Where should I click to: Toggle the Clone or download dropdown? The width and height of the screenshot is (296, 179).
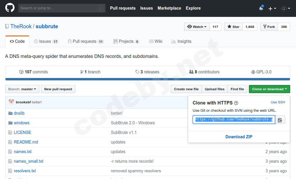pyautogui.click(x=269, y=89)
